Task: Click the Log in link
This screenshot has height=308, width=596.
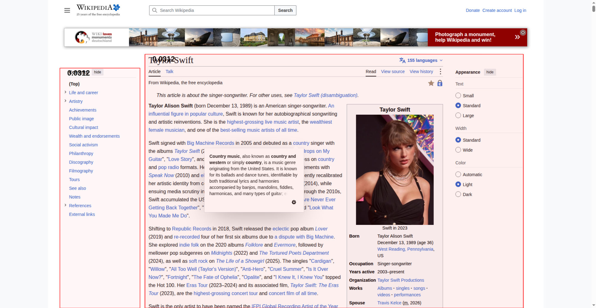Action: 520,10
